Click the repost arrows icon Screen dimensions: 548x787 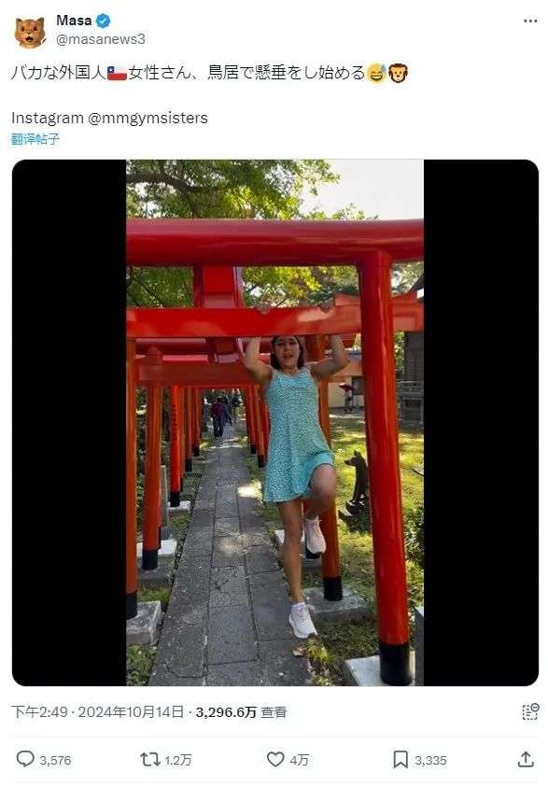[x=149, y=759]
